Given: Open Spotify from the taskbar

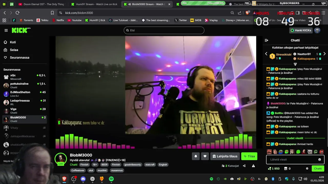Looking at the screenshot, I should [x=111, y=179].
